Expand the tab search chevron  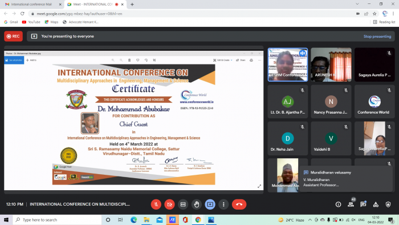point(357,4)
